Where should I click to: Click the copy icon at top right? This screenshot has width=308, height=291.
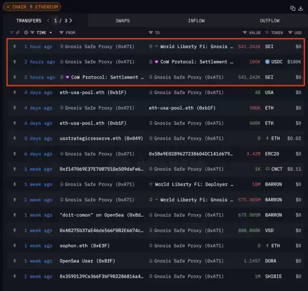tap(292, 8)
